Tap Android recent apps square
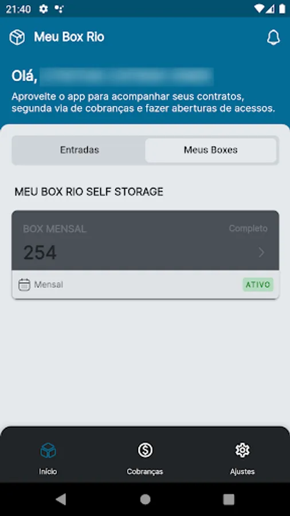The width and height of the screenshot is (290, 516). (229, 499)
